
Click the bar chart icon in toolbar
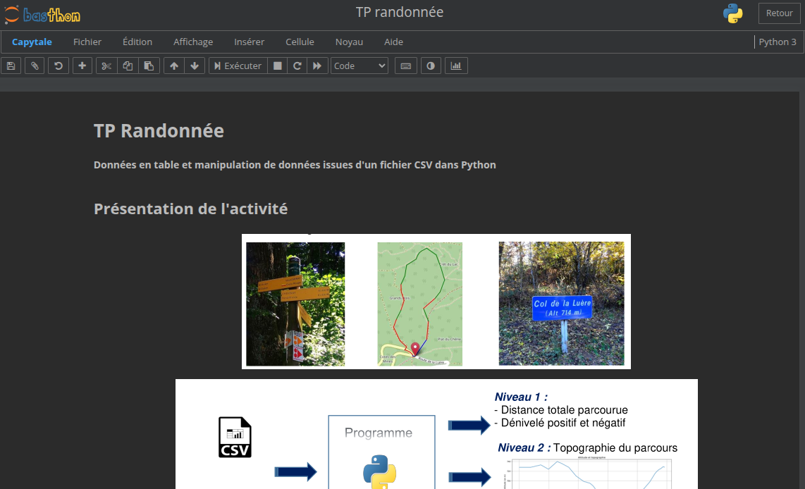456,66
